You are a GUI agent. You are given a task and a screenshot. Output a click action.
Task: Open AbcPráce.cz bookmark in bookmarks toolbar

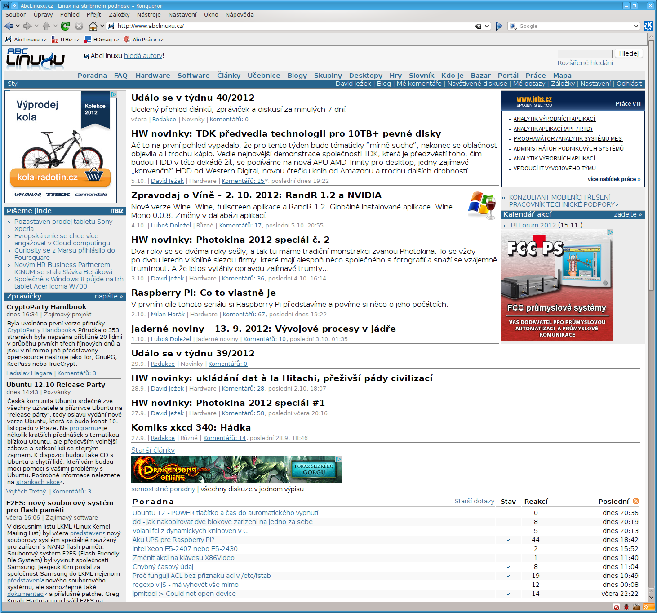pyautogui.click(x=144, y=40)
